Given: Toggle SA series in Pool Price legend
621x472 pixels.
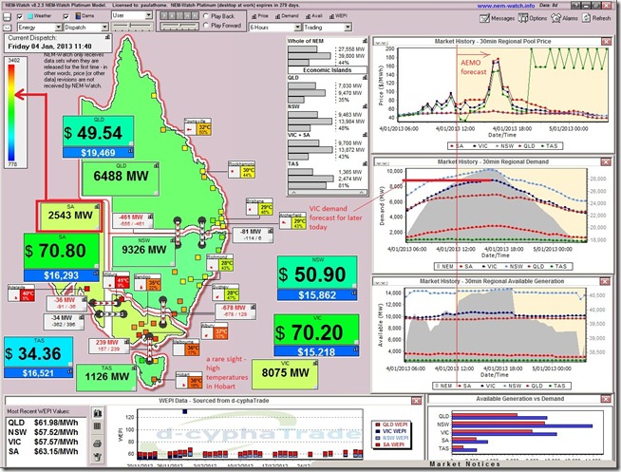Looking at the screenshot, I should tap(457, 146).
